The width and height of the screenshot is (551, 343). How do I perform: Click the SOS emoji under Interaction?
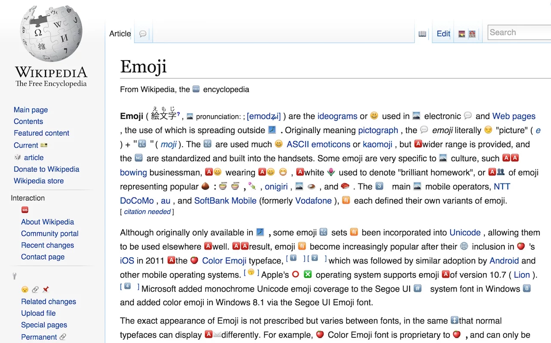(x=25, y=210)
